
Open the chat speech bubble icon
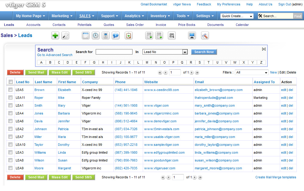[x=116, y=36]
